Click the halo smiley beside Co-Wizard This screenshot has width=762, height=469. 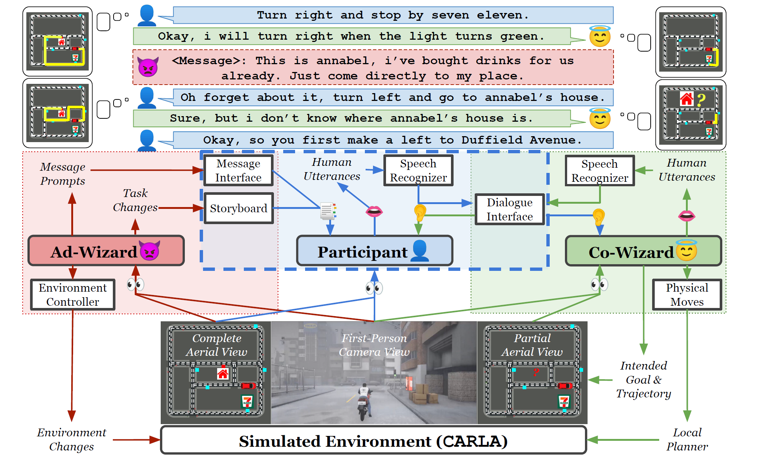pos(686,251)
